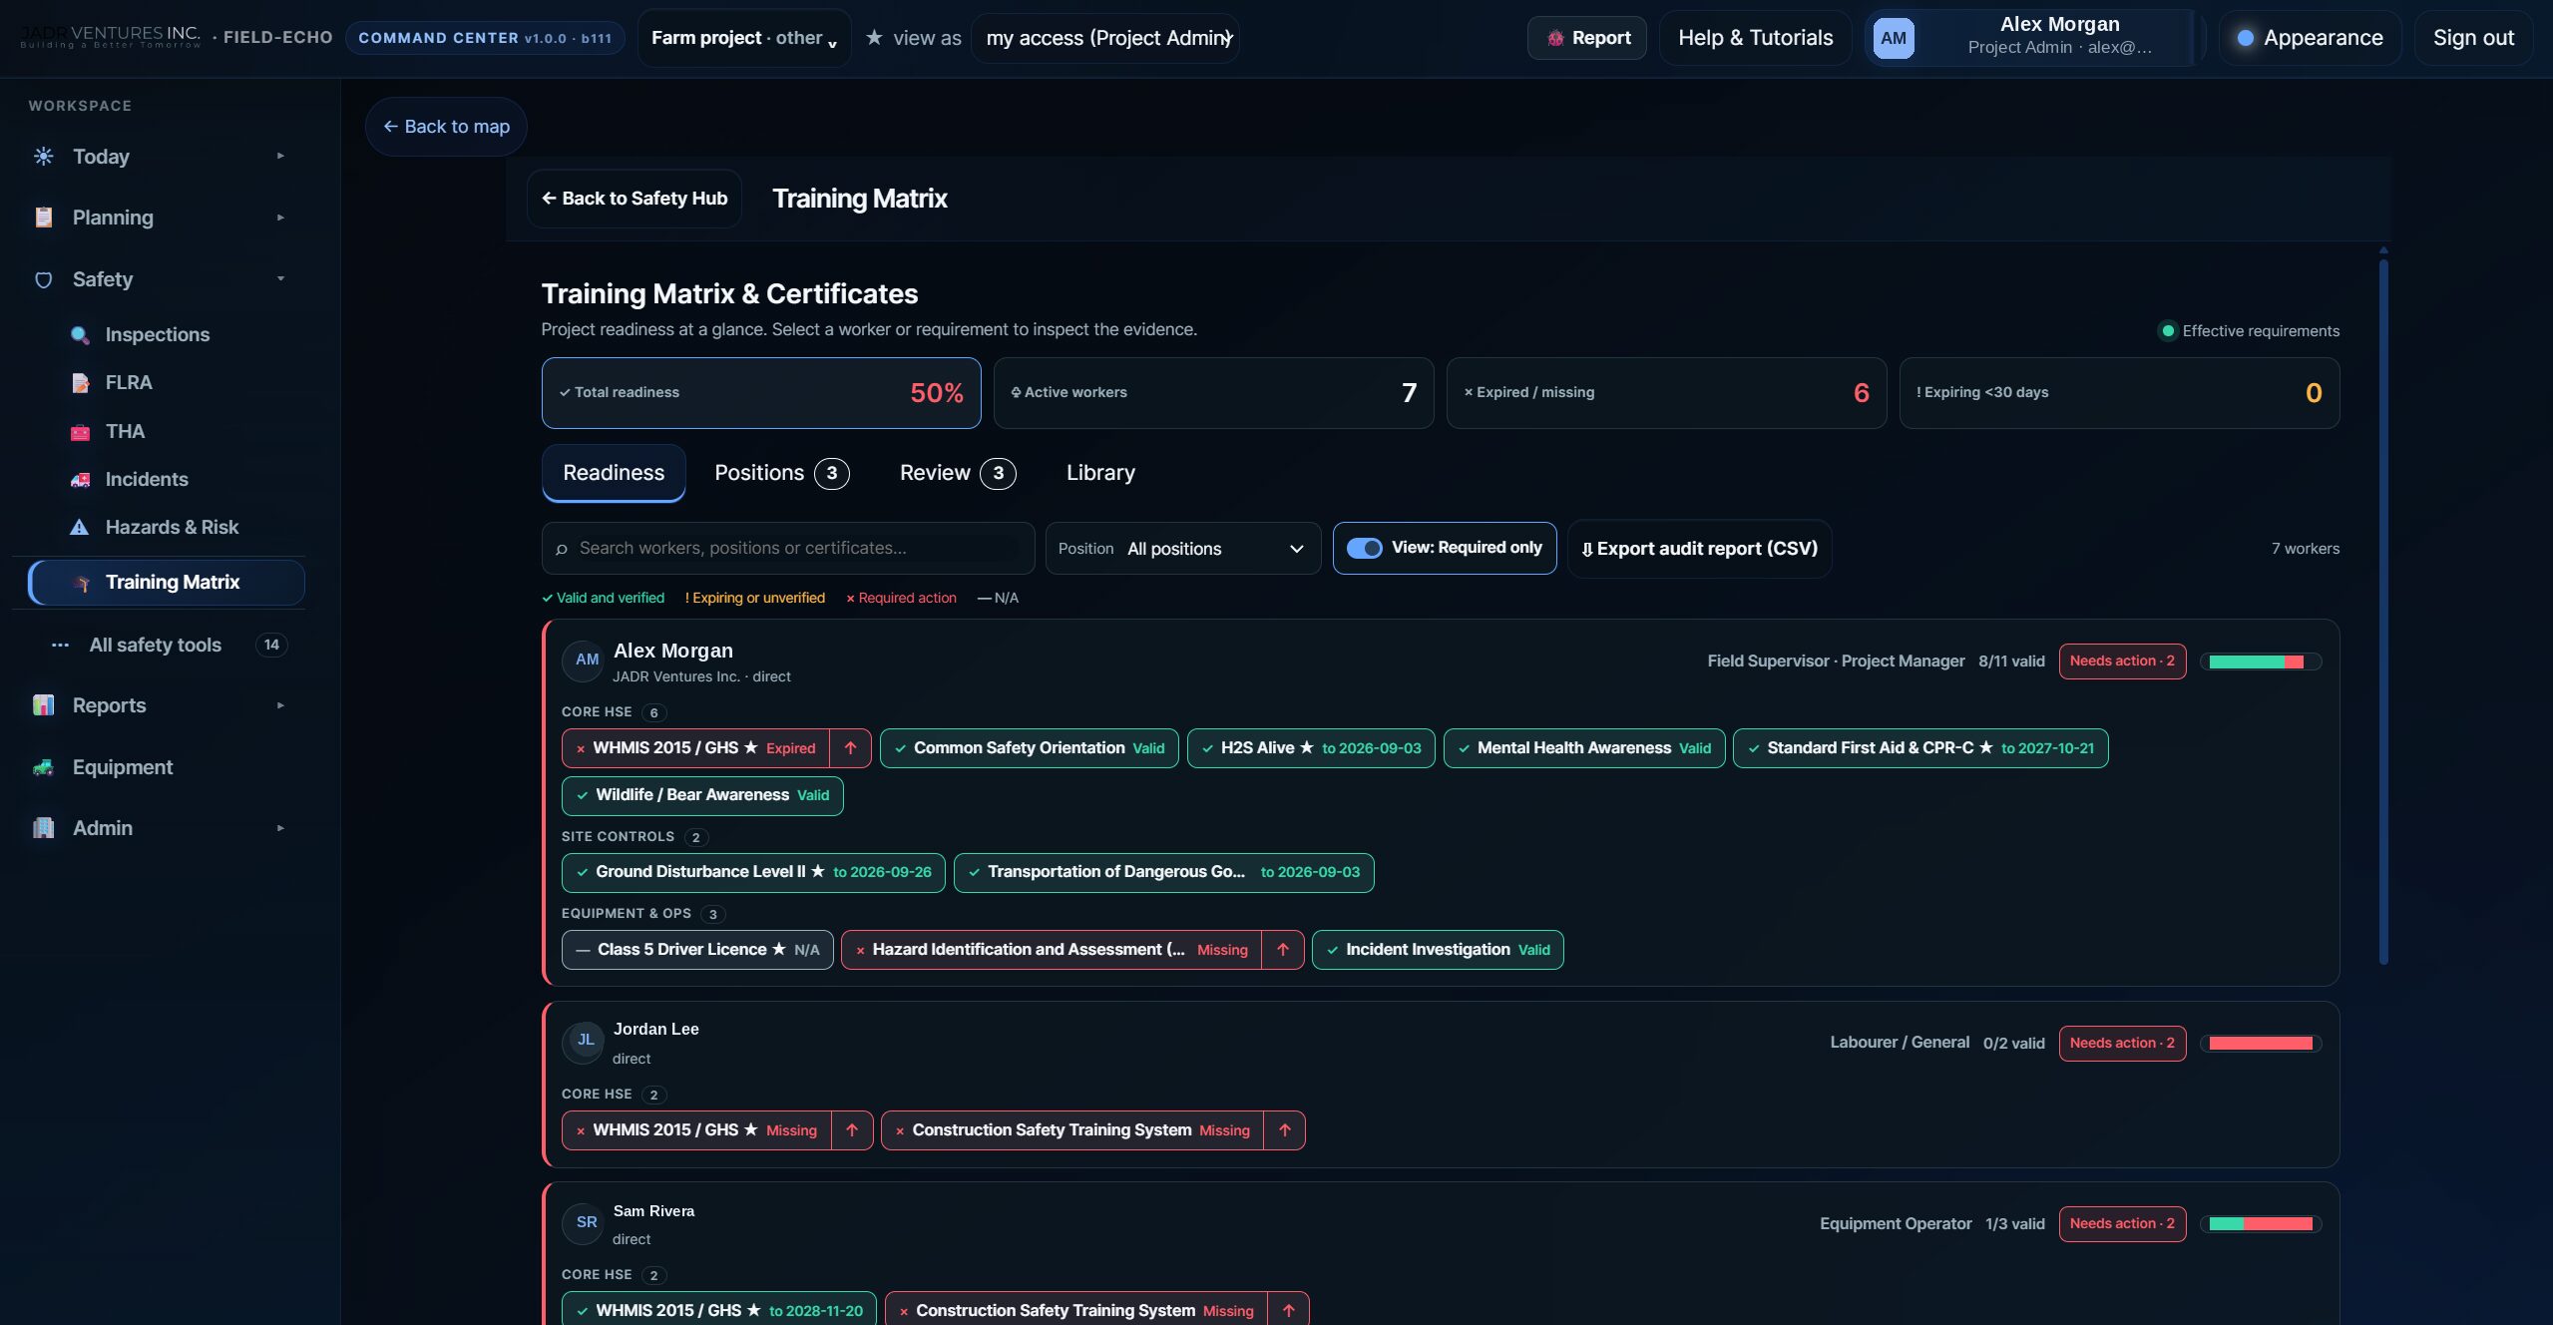
Task: Click the Training Matrix sidebar icon
Action: (82, 583)
